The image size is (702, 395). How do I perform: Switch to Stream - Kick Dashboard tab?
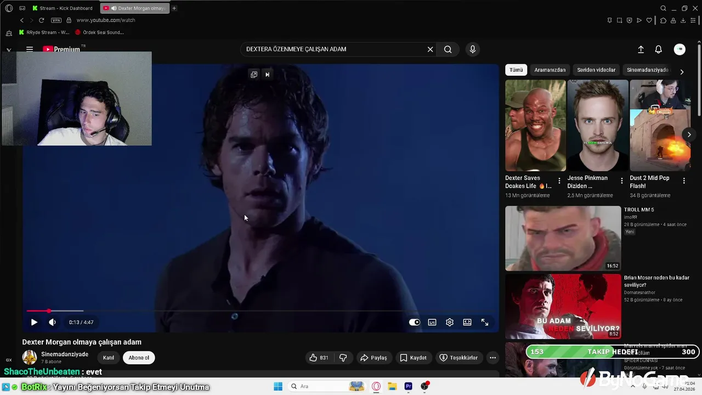(x=62, y=8)
